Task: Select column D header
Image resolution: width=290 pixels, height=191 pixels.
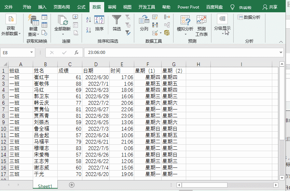Action: [96, 64]
